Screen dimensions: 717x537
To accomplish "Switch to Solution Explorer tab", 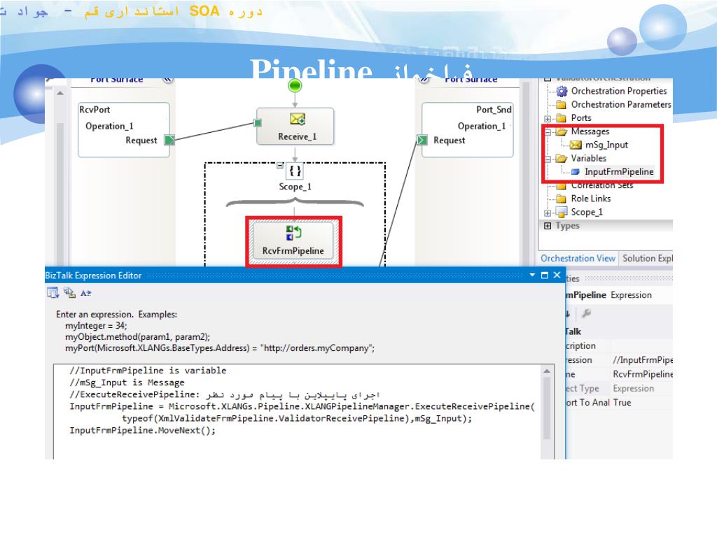I will point(647,259).
